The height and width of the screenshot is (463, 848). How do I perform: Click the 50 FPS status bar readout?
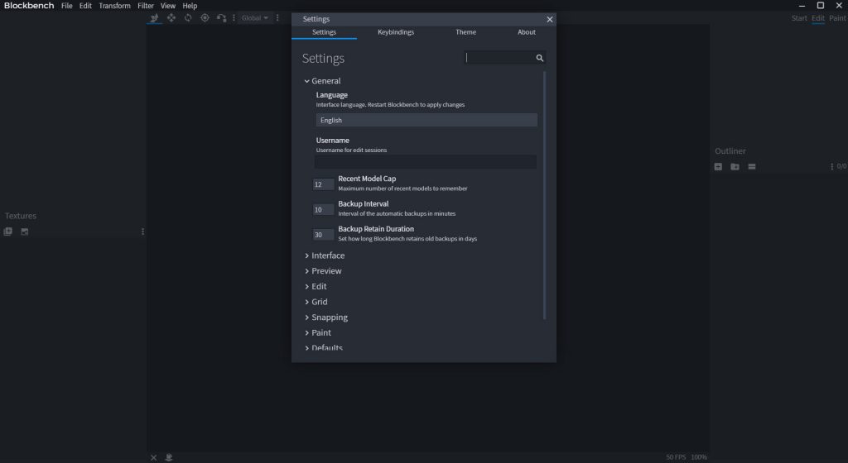tap(676, 457)
